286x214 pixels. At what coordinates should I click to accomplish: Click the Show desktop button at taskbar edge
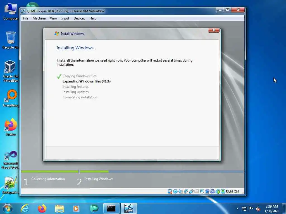284,208
